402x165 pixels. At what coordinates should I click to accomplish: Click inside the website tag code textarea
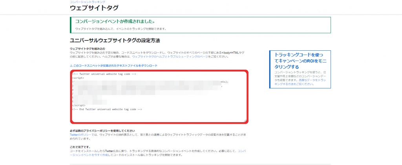point(159,97)
